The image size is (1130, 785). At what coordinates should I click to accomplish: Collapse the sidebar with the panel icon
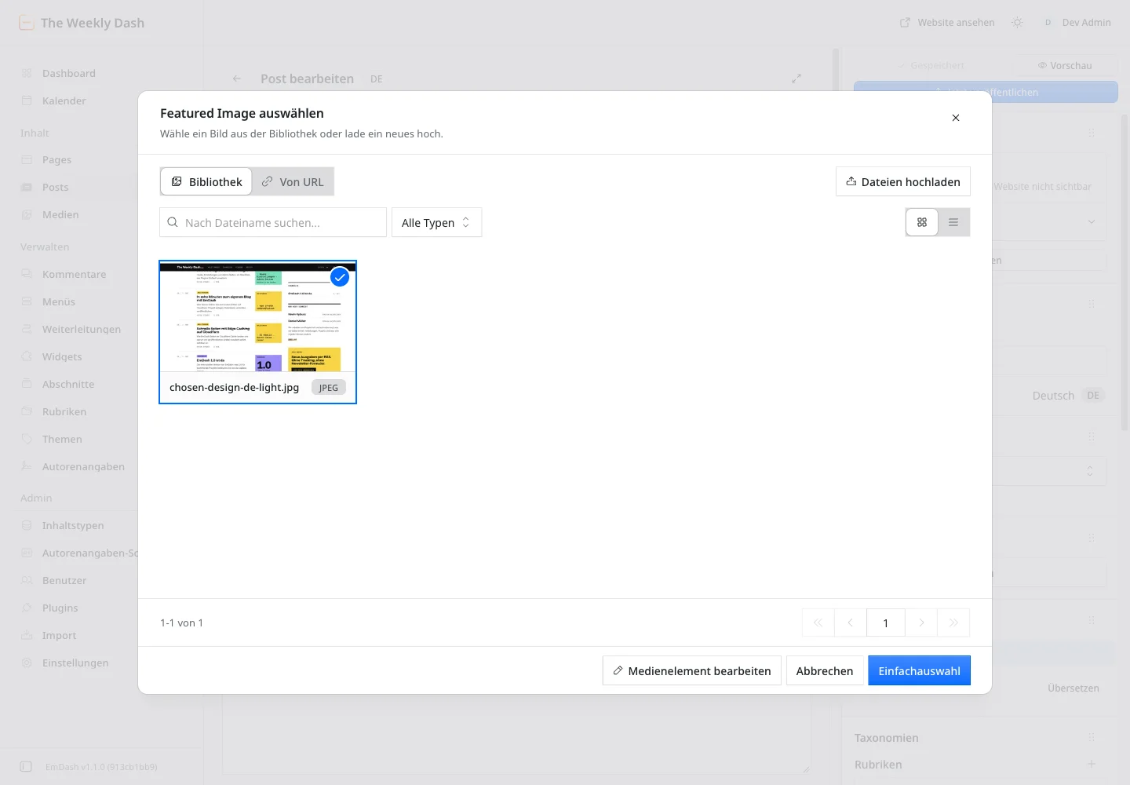[26, 766]
